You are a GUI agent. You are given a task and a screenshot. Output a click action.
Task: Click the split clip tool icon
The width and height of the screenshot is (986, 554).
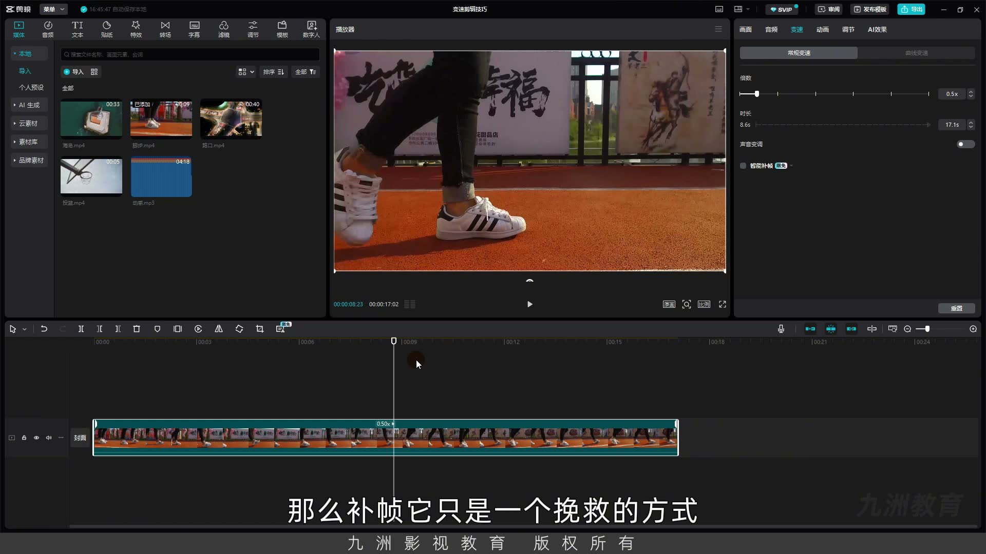point(81,329)
